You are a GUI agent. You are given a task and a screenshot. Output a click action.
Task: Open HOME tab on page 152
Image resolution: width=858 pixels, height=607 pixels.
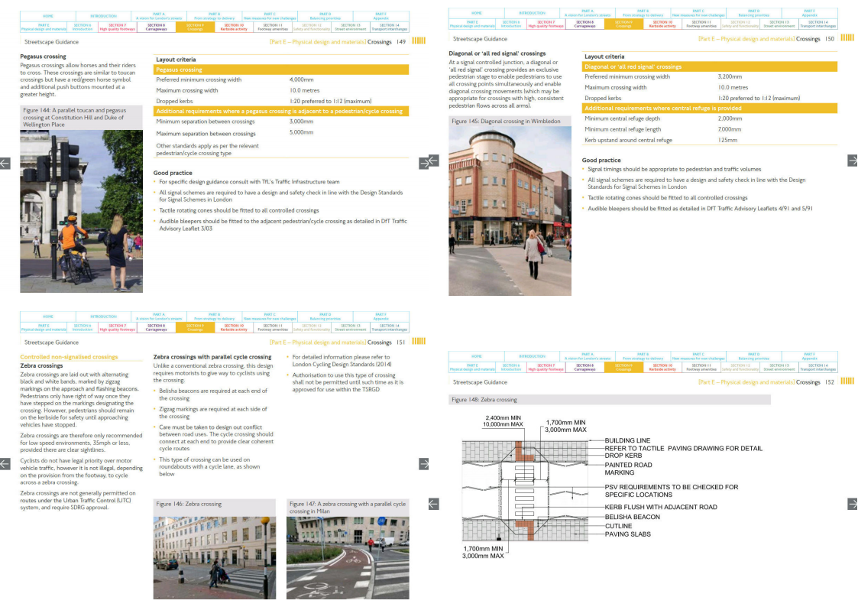(477, 357)
